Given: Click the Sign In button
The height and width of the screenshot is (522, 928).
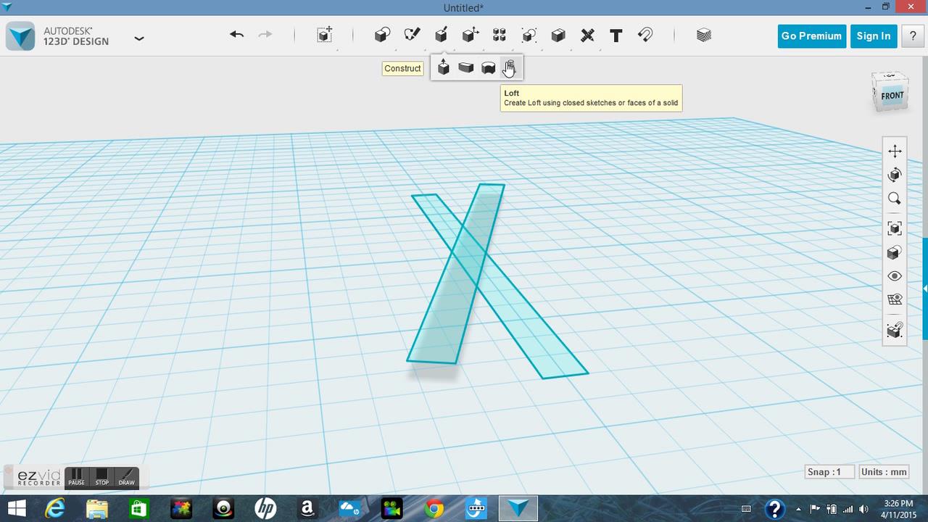Looking at the screenshot, I should (874, 36).
